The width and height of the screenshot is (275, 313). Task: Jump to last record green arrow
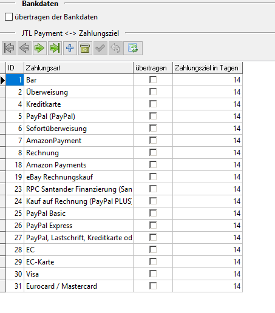pos(55,48)
